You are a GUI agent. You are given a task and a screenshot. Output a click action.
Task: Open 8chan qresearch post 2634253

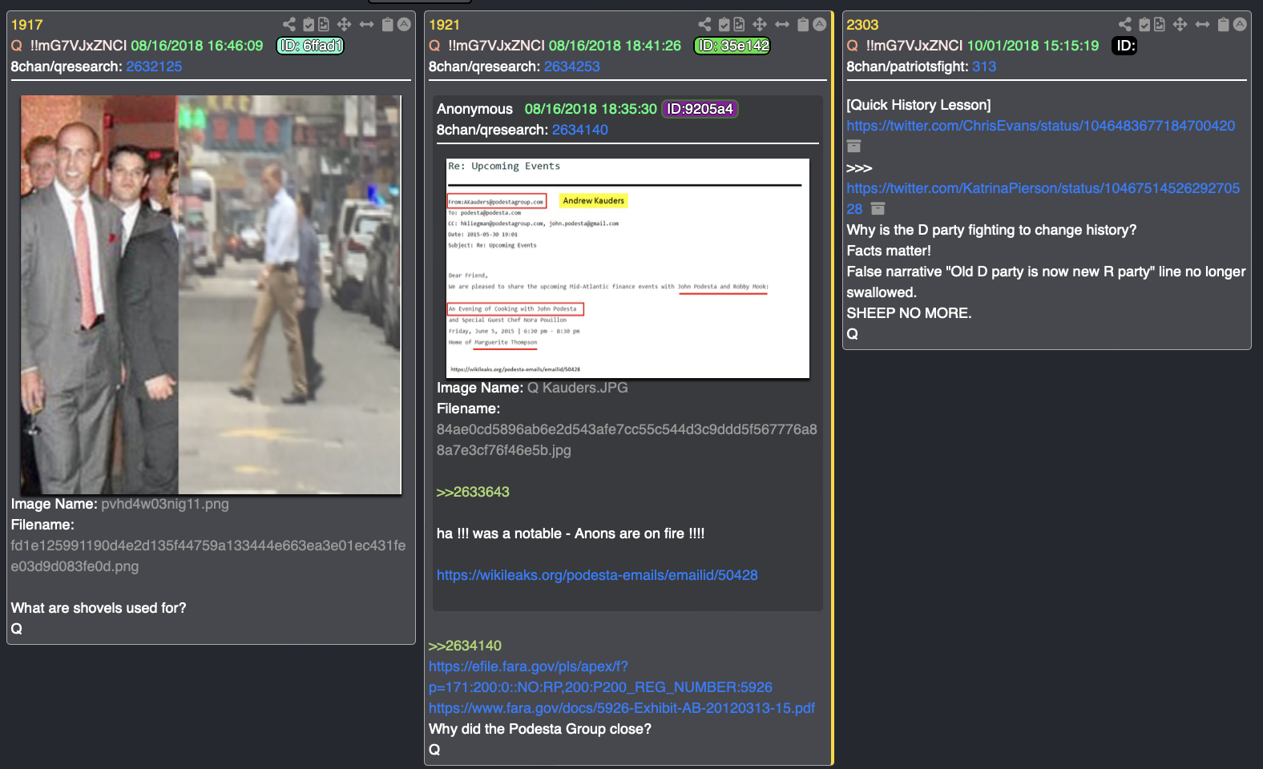tap(572, 66)
